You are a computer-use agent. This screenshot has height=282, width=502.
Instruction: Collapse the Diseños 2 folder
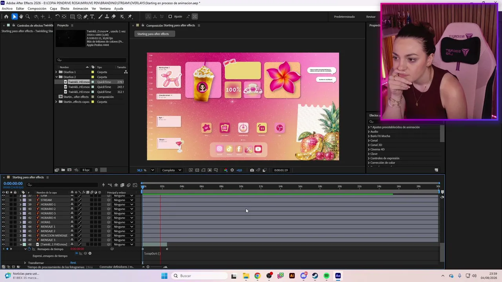tap(56, 77)
